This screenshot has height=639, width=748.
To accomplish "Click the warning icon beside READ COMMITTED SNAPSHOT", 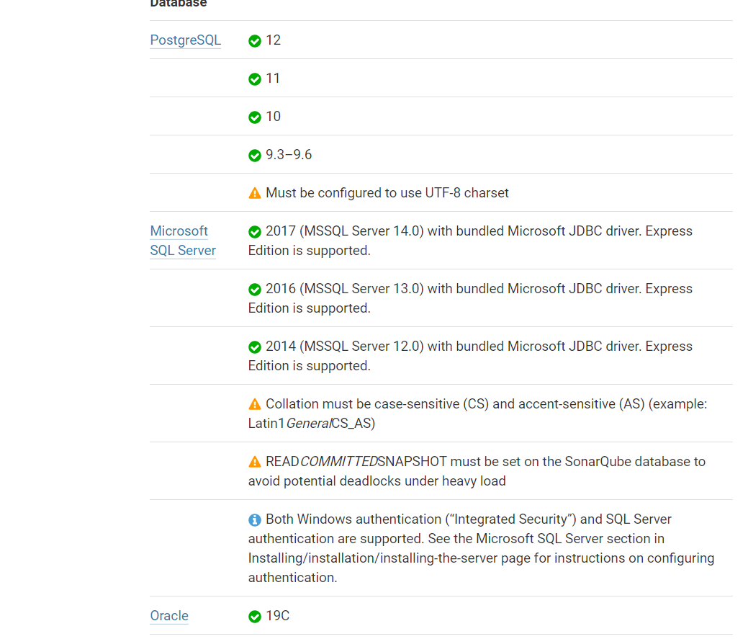I will pos(255,462).
